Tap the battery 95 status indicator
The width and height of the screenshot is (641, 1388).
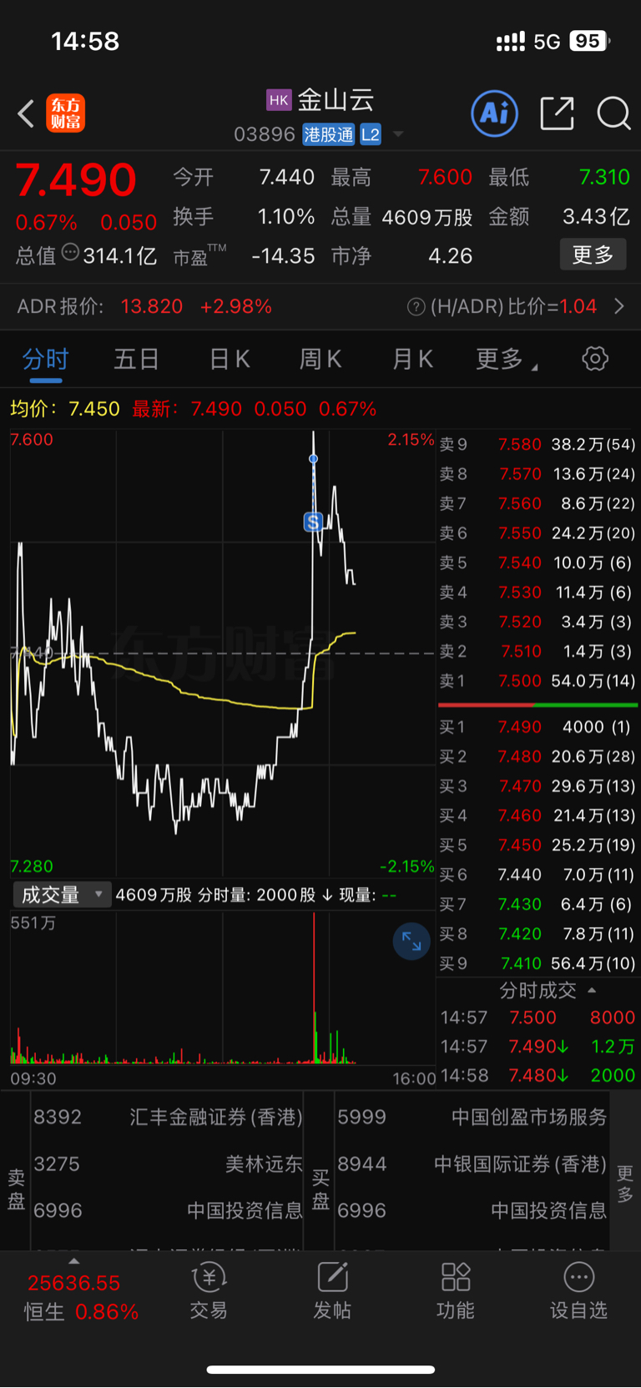(x=590, y=41)
